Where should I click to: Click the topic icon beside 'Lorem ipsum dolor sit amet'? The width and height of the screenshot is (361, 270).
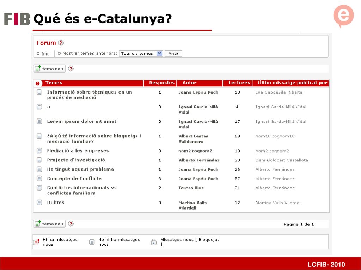click(x=39, y=121)
